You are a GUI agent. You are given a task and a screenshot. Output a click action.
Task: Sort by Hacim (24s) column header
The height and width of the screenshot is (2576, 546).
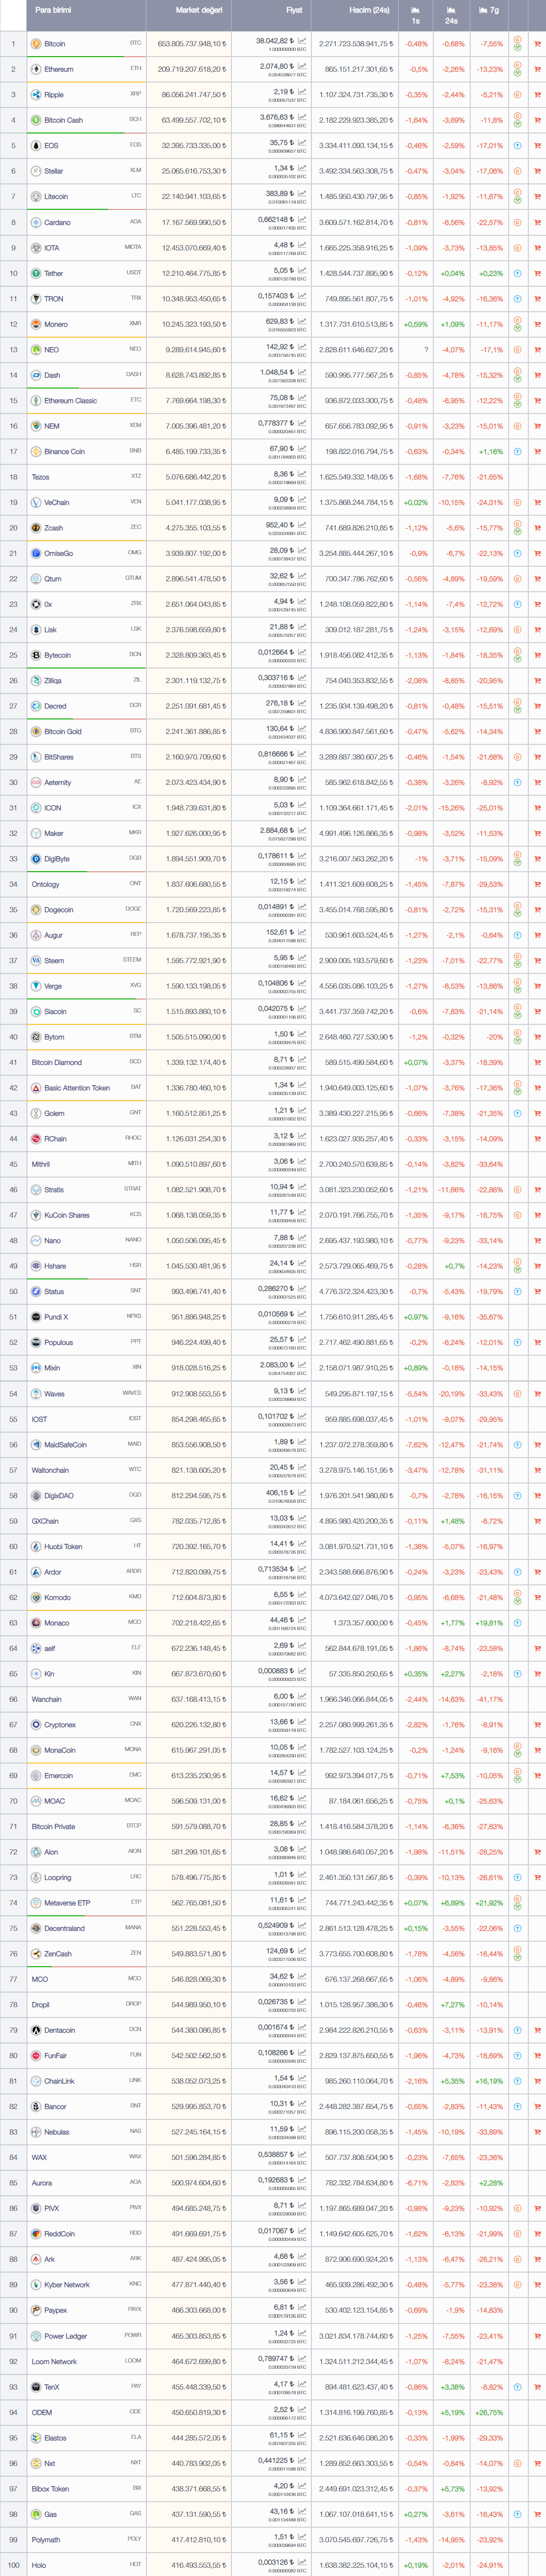click(x=369, y=10)
